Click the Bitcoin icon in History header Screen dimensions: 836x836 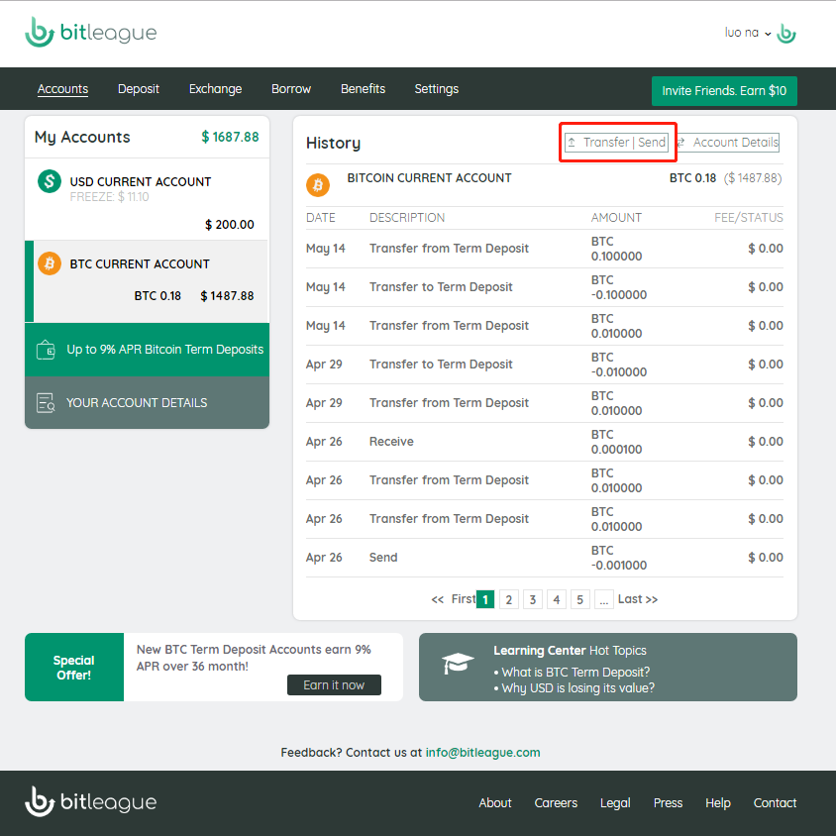318,185
